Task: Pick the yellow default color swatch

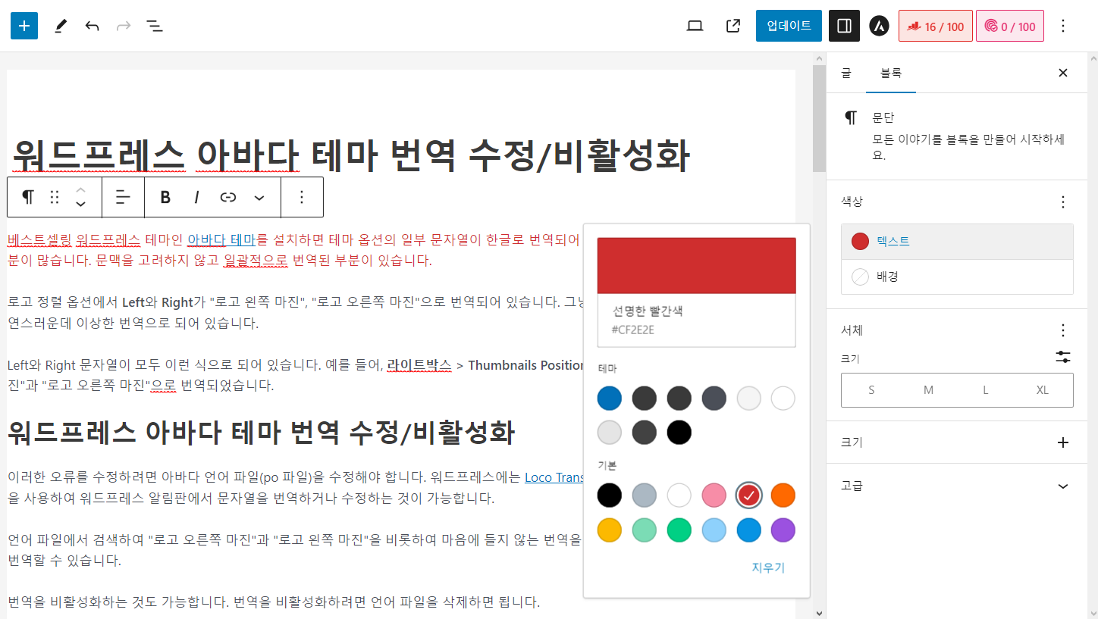Action: (x=610, y=530)
